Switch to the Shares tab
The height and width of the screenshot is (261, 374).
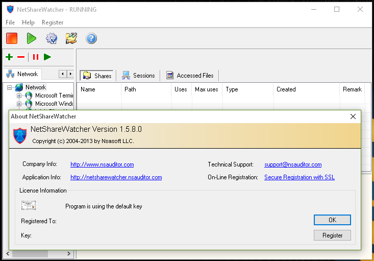97,76
